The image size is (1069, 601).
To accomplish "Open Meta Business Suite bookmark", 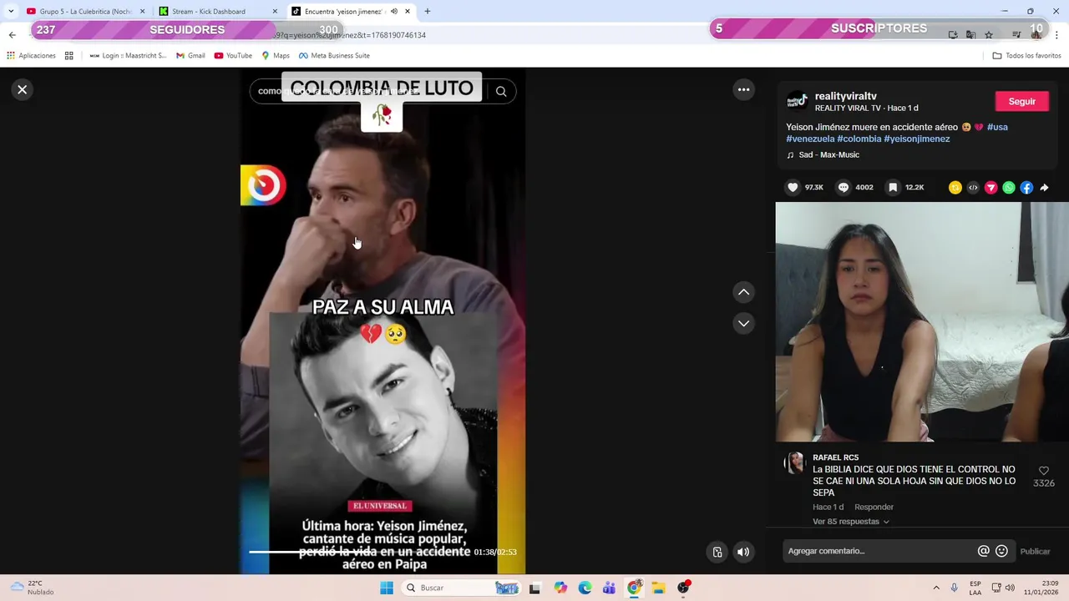I will coord(334,56).
